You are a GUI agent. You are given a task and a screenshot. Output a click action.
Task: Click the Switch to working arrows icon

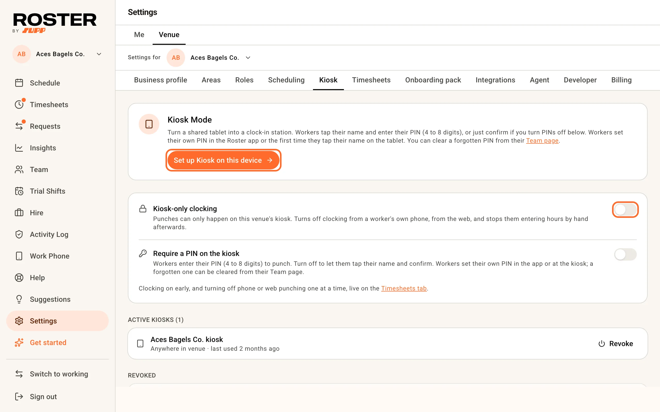coord(19,374)
